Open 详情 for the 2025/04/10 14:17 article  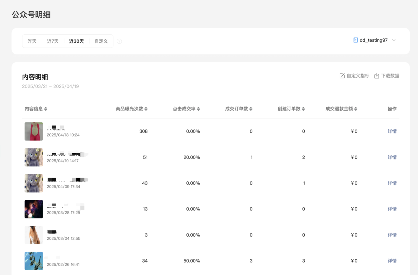[392, 157]
